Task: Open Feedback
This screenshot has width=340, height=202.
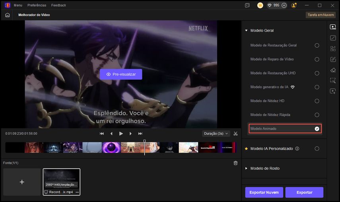Action: pos(58,5)
